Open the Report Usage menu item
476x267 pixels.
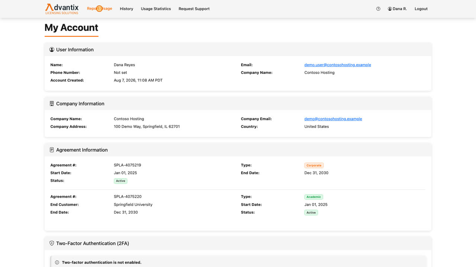tap(99, 9)
